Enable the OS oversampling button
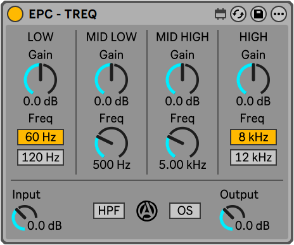This screenshot has height=245, width=294. (x=185, y=211)
